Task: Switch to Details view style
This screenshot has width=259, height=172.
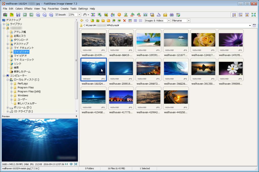Action: click(x=135, y=21)
